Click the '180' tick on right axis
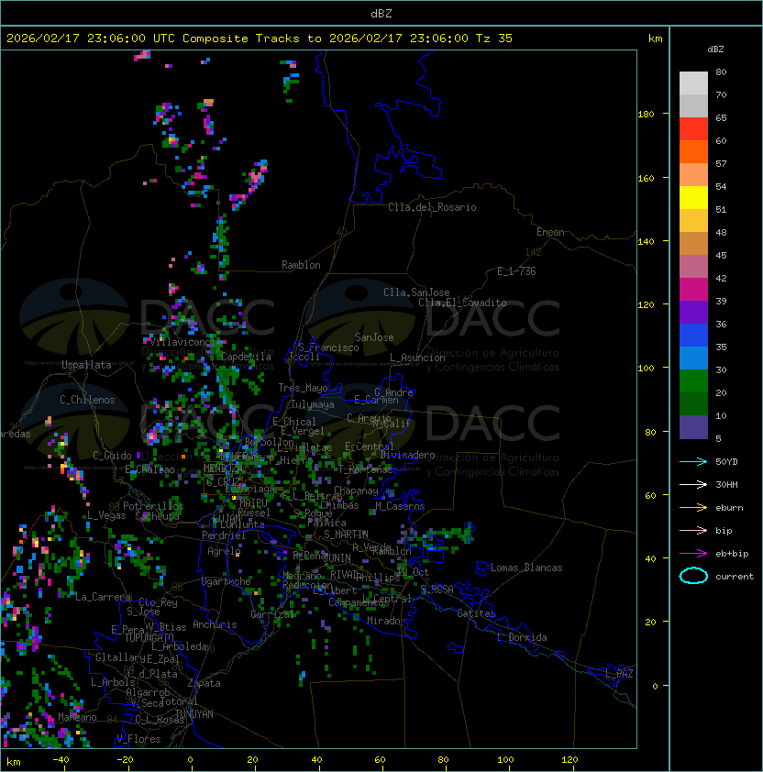This screenshot has width=763, height=772. (646, 115)
